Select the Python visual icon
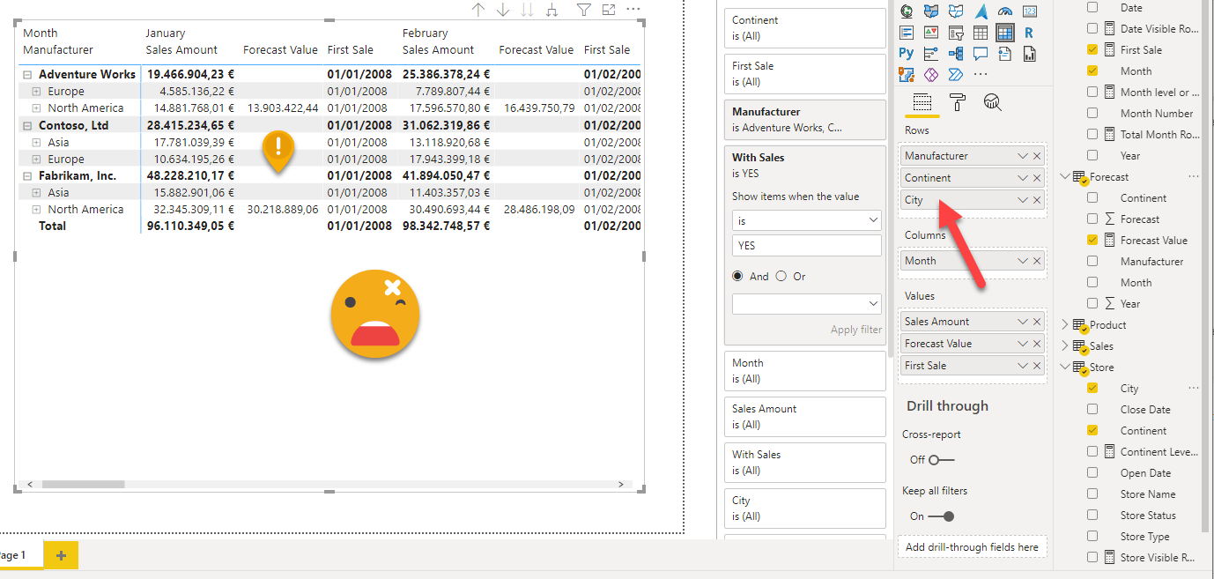This screenshot has height=579, width=1214. pyautogui.click(x=907, y=54)
